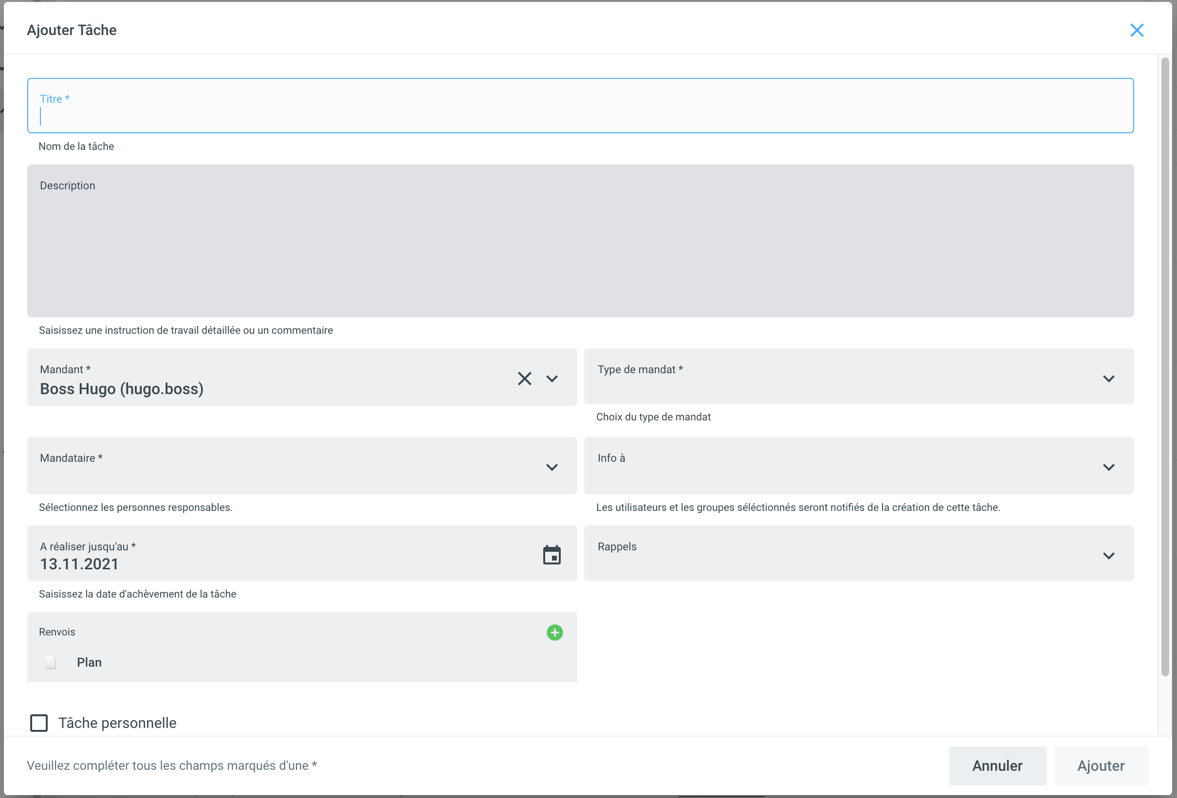This screenshot has width=1177, height=798.
Task: Focus the Titre input field
Action: click(x=580, y=116)
